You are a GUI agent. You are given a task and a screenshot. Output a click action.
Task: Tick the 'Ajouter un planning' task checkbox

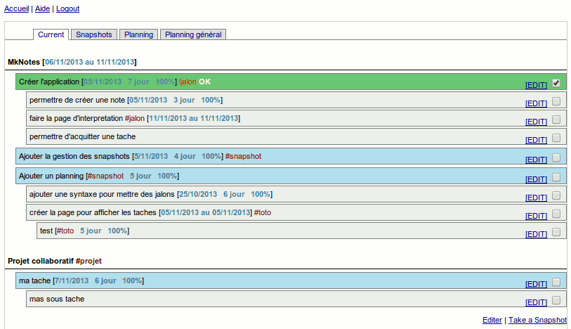click(556, 177)
